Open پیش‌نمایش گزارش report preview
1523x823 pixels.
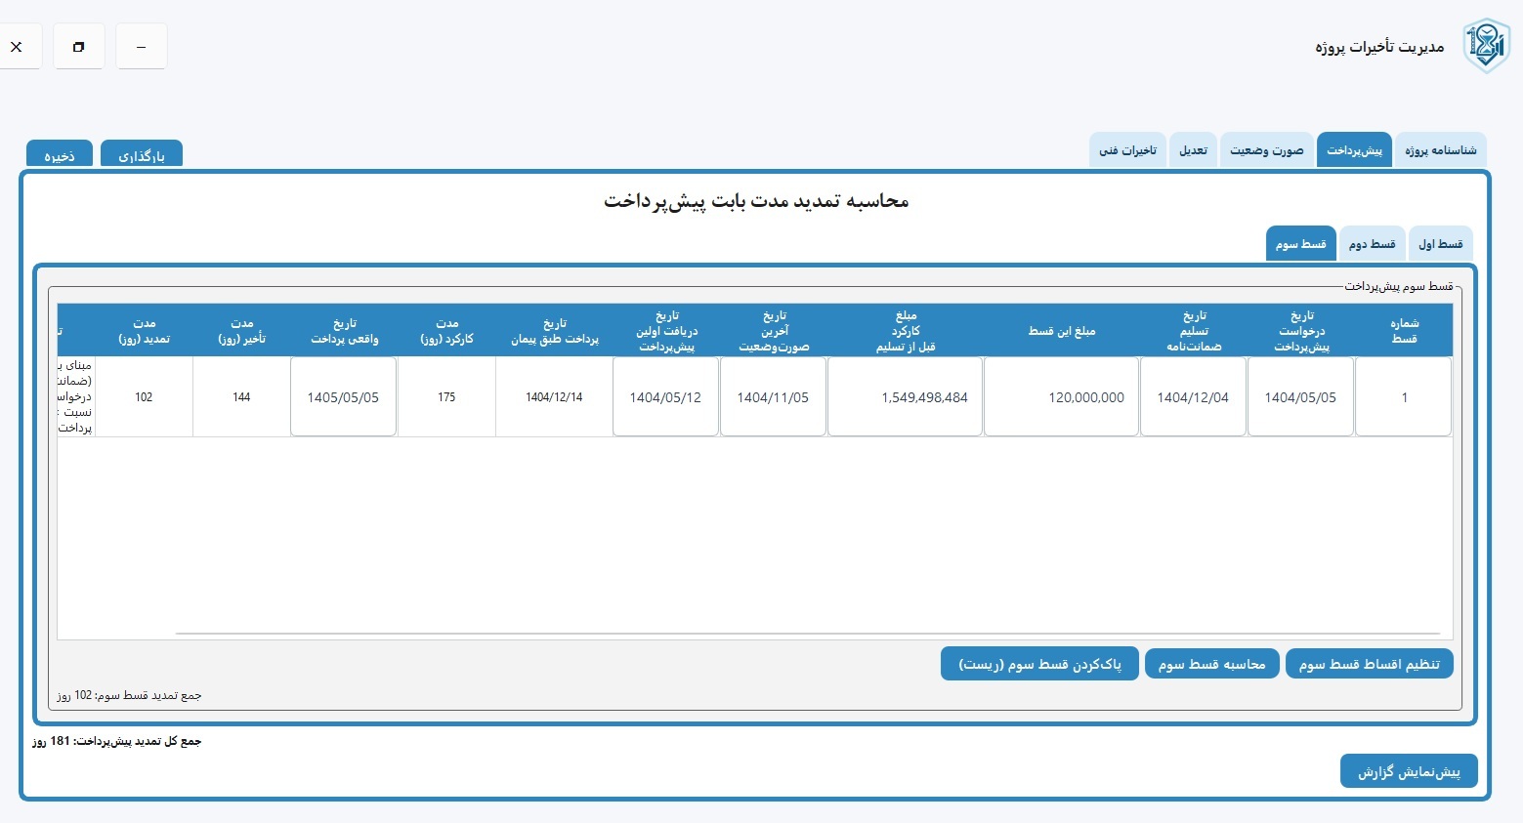[x=1409, y=771]
